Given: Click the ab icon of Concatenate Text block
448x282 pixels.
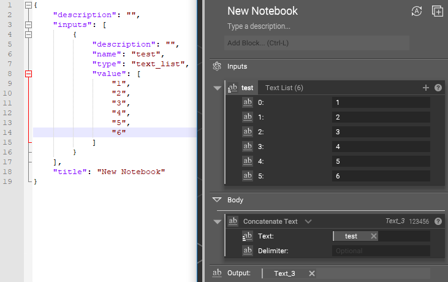Looking at the screenshot, I should [x=233, y=221].
